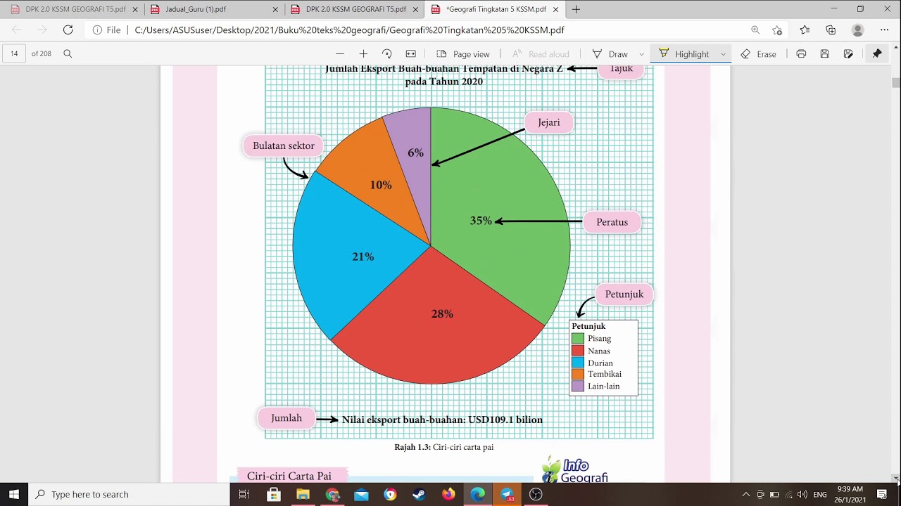This screenshot has width=901, height=506.
Task: Click the Bulatan sektor label
Action: [284, 145]
